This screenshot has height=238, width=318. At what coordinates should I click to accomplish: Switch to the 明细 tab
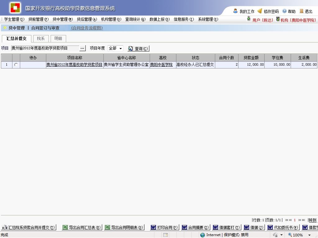coord(58,38)
